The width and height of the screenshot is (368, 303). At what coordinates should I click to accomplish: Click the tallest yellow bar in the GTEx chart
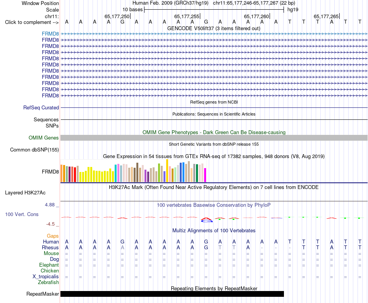click(167, 171)
